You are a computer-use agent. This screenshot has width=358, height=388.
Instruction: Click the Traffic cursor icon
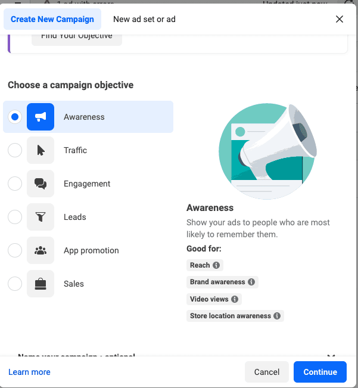coord(41,150)
